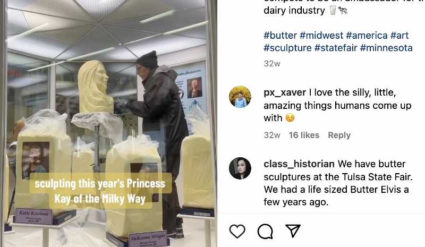Reply to px_xaver's comment
The height and width of the screenshot is (247, 425).
pyautogui.click(x=339, y=135)
